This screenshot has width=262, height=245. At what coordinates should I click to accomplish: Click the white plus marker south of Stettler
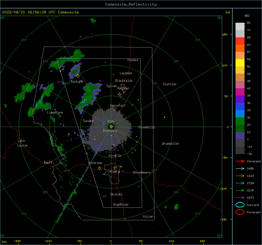point(164,117)
